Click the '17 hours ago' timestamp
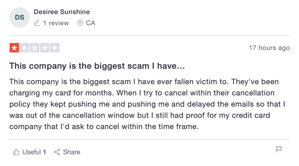 [269, 48]
